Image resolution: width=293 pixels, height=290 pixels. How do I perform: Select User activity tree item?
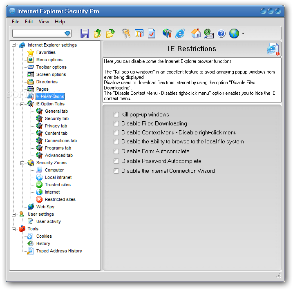tap(49, 221)
